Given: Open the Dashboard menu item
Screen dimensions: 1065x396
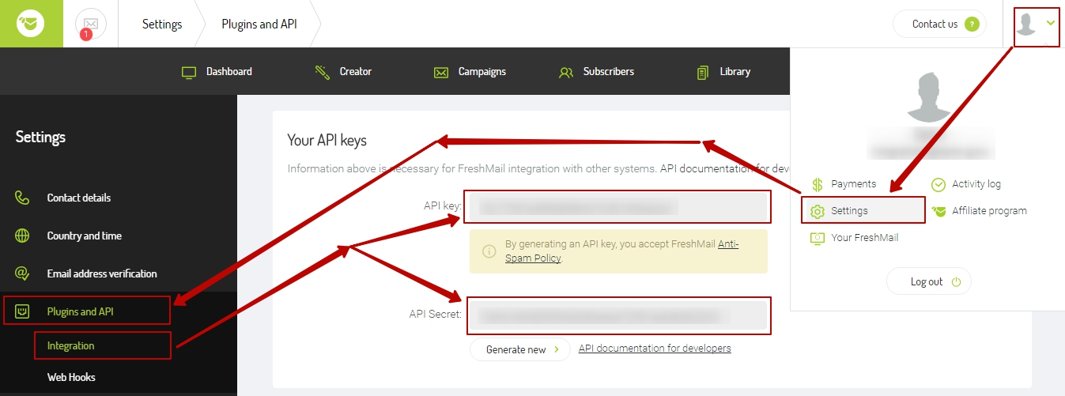Looking at the screenshot, I should (217, 72).
